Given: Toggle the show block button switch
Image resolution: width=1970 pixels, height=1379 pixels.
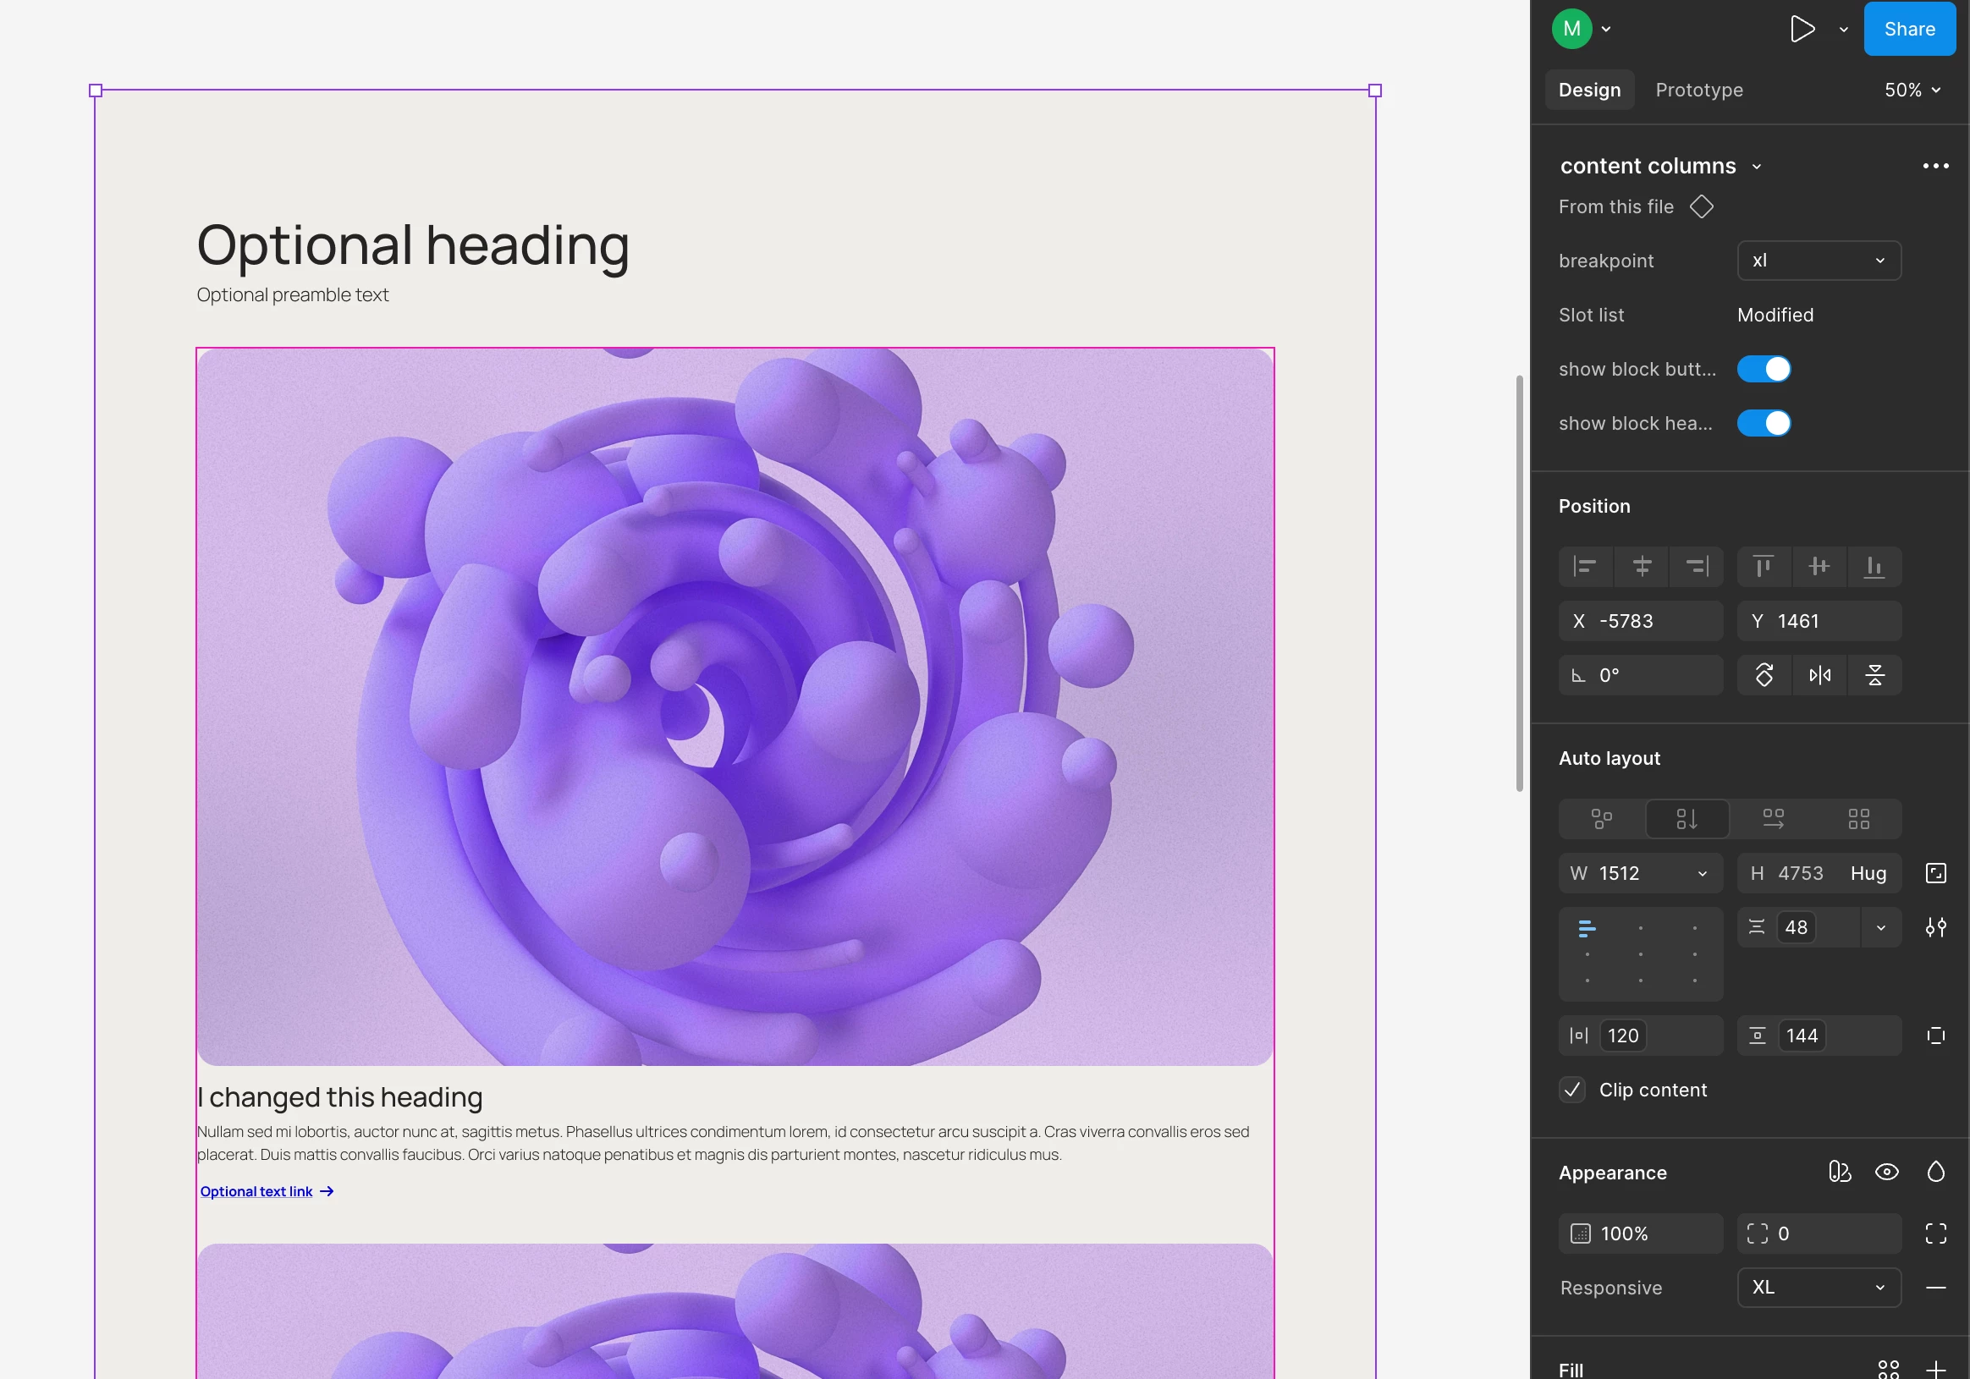Looking at the screenshot, I should click(1764, 369).
